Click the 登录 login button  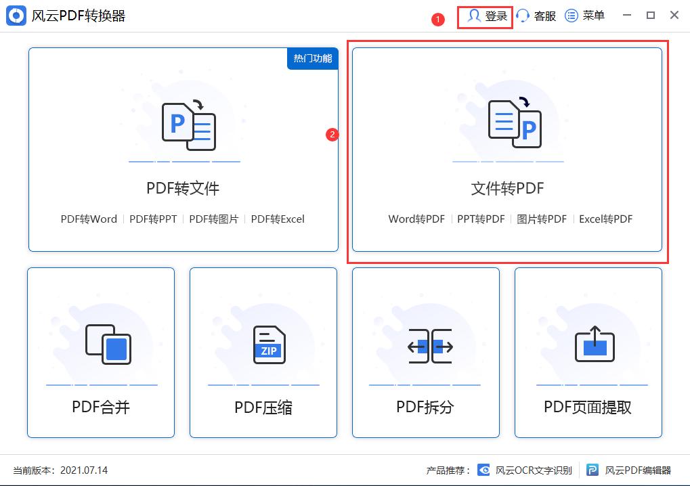coord(485,15)
